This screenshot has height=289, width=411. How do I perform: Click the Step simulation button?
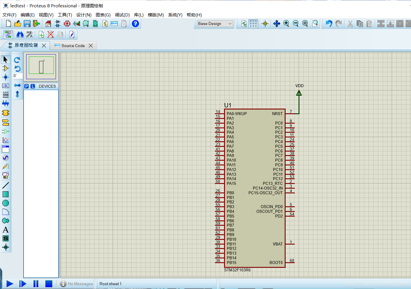(x=23, y=284)
